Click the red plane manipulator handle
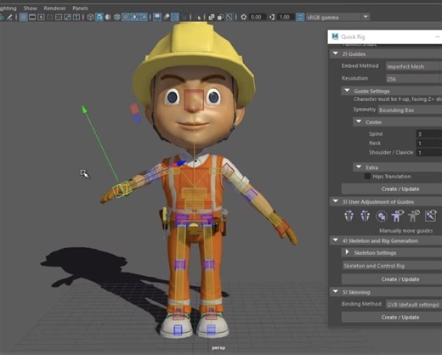The width and height of the screenshot is (442, 355). (x=134, y=109)
